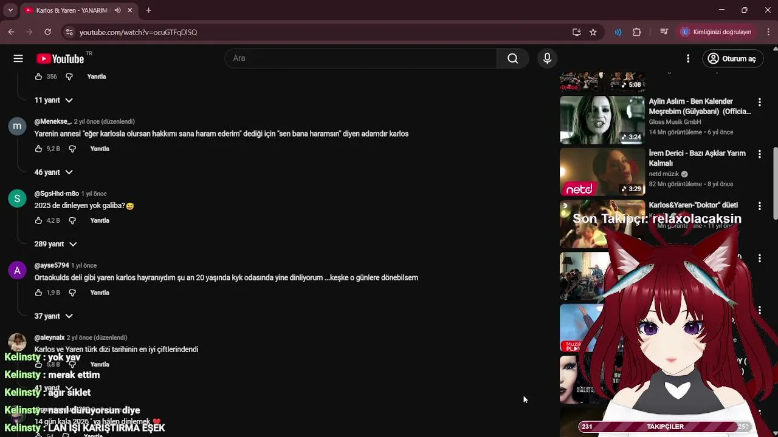778x437 pixels.
Task: Like the 2025 de dinleyen comment
Action: [38, 220]
